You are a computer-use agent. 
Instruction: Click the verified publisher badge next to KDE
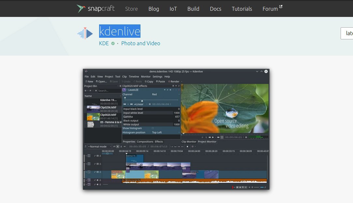(113, 43)
